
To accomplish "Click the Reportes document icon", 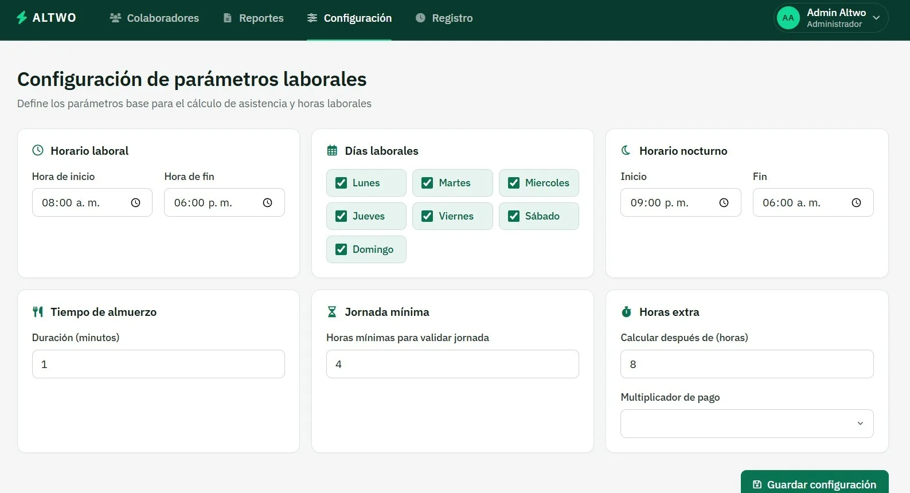I will [228, 18].
